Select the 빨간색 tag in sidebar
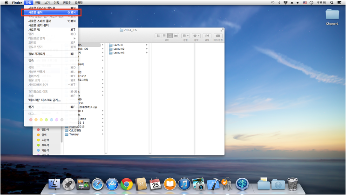The height and width of the screenshot is (195, 346). 43,130
